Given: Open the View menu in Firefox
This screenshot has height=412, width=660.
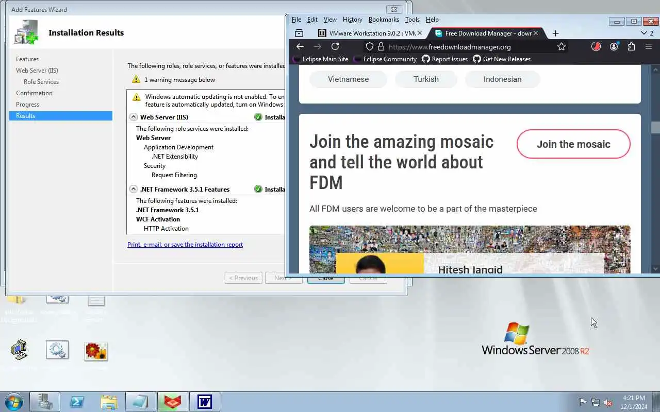Looking at the screenshot, I should click(330, 20).
